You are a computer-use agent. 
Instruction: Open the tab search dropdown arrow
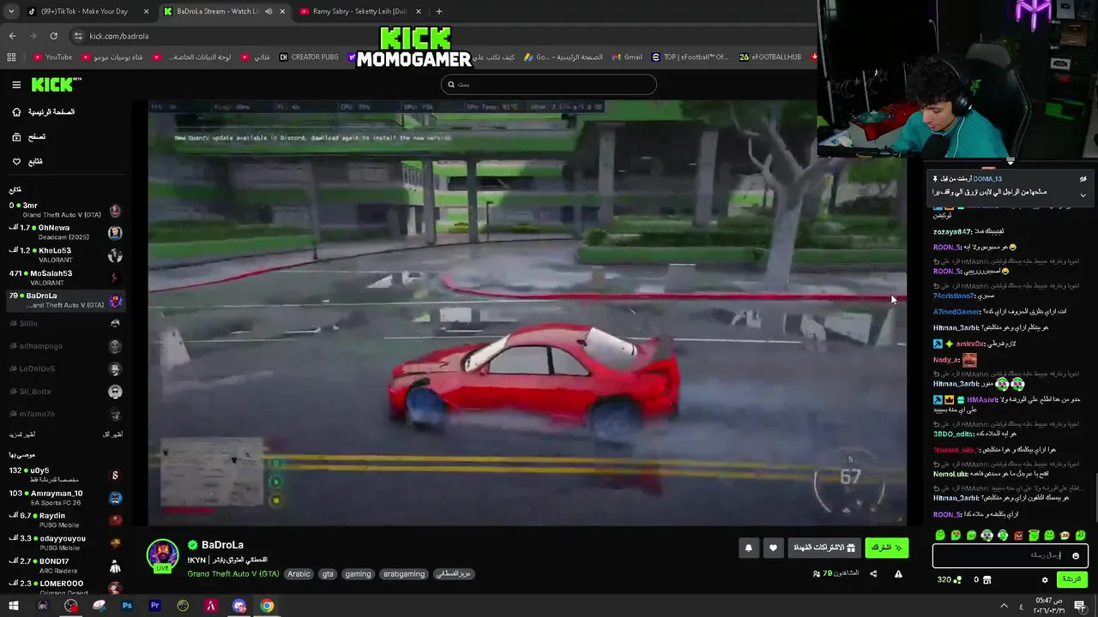[x=11, y=11]
